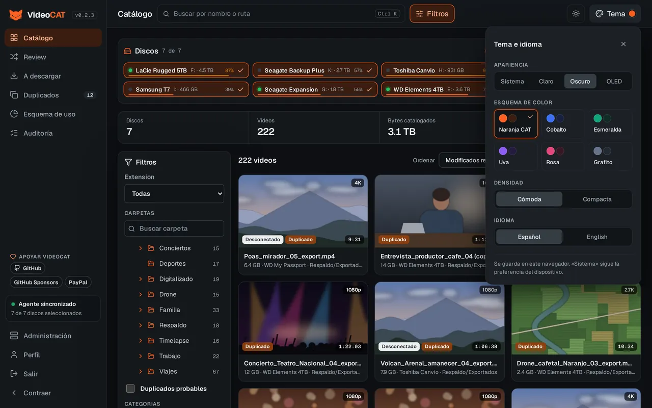This screenshot has height=408, width=652.
Task: Click the Salir logout icon
Action: point(14,374)
